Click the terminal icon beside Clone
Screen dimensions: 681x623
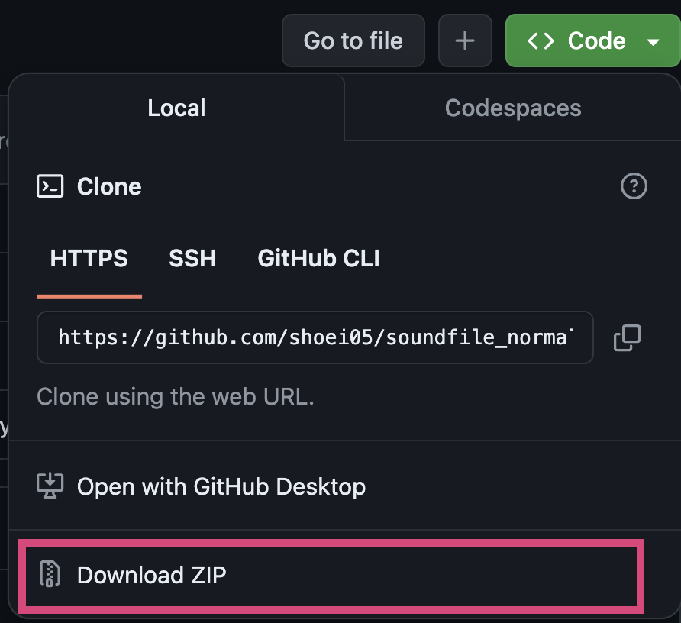[50, 186]
